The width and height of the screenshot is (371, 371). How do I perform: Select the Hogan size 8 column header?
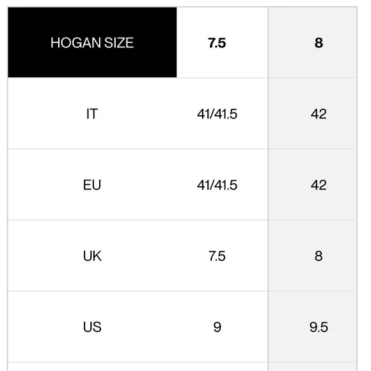pos(319,43)
